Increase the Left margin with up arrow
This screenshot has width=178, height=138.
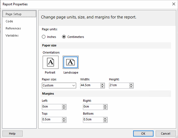(x=64, y=106)
